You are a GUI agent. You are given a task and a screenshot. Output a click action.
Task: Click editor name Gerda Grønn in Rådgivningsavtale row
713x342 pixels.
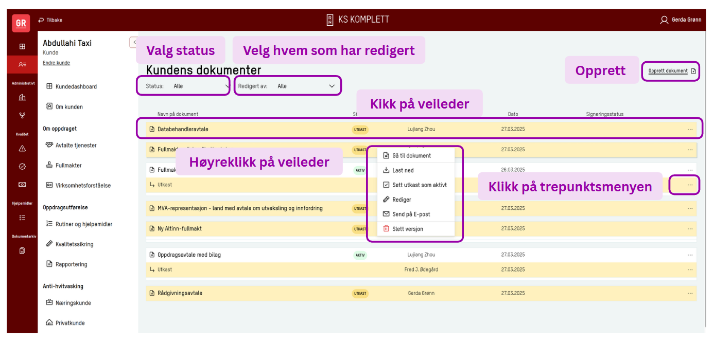point(421,293)
